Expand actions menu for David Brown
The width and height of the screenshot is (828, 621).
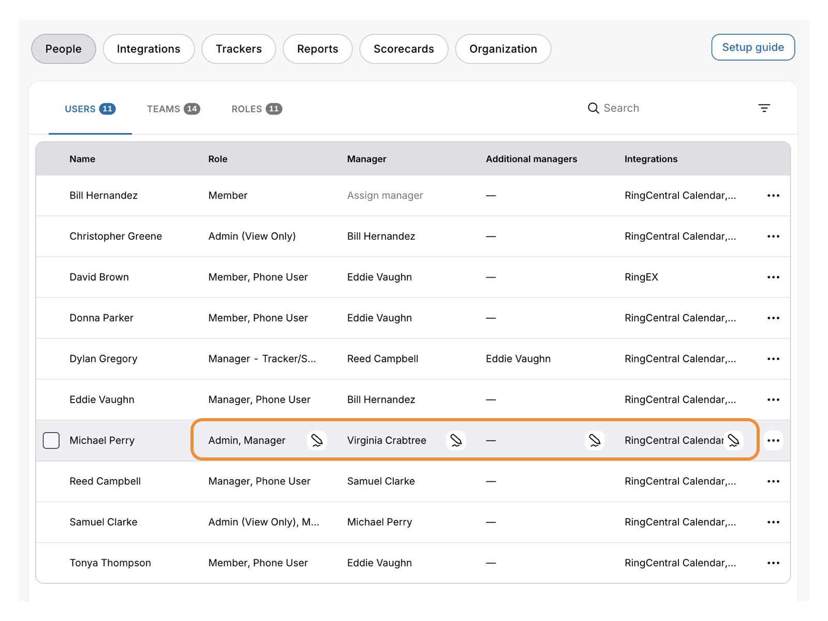click(773, 277)
